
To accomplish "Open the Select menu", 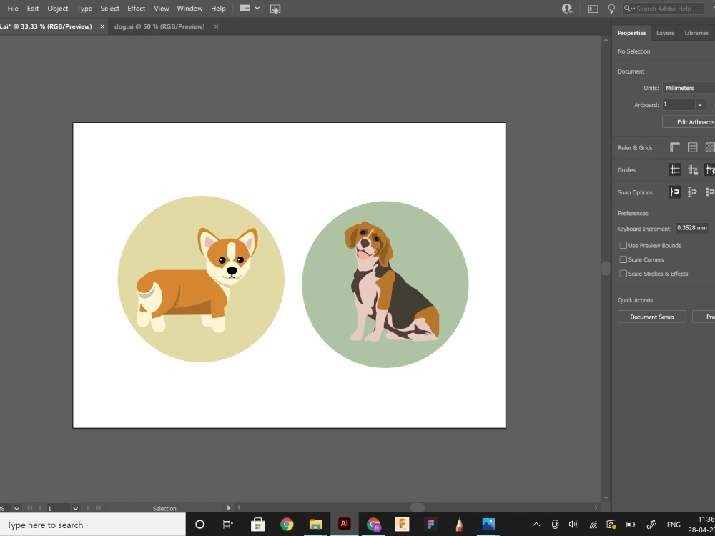I will (110, 8).
